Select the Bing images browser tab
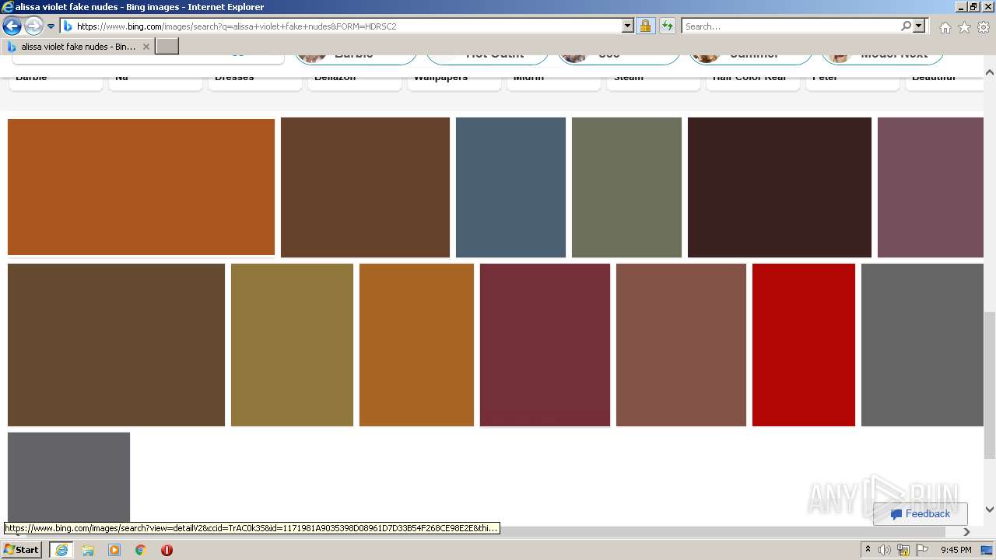Viewport: 996px width, 560px height. pos(78,47)
